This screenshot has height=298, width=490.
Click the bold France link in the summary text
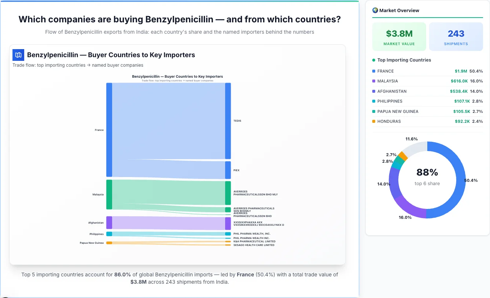coord(245,274)
